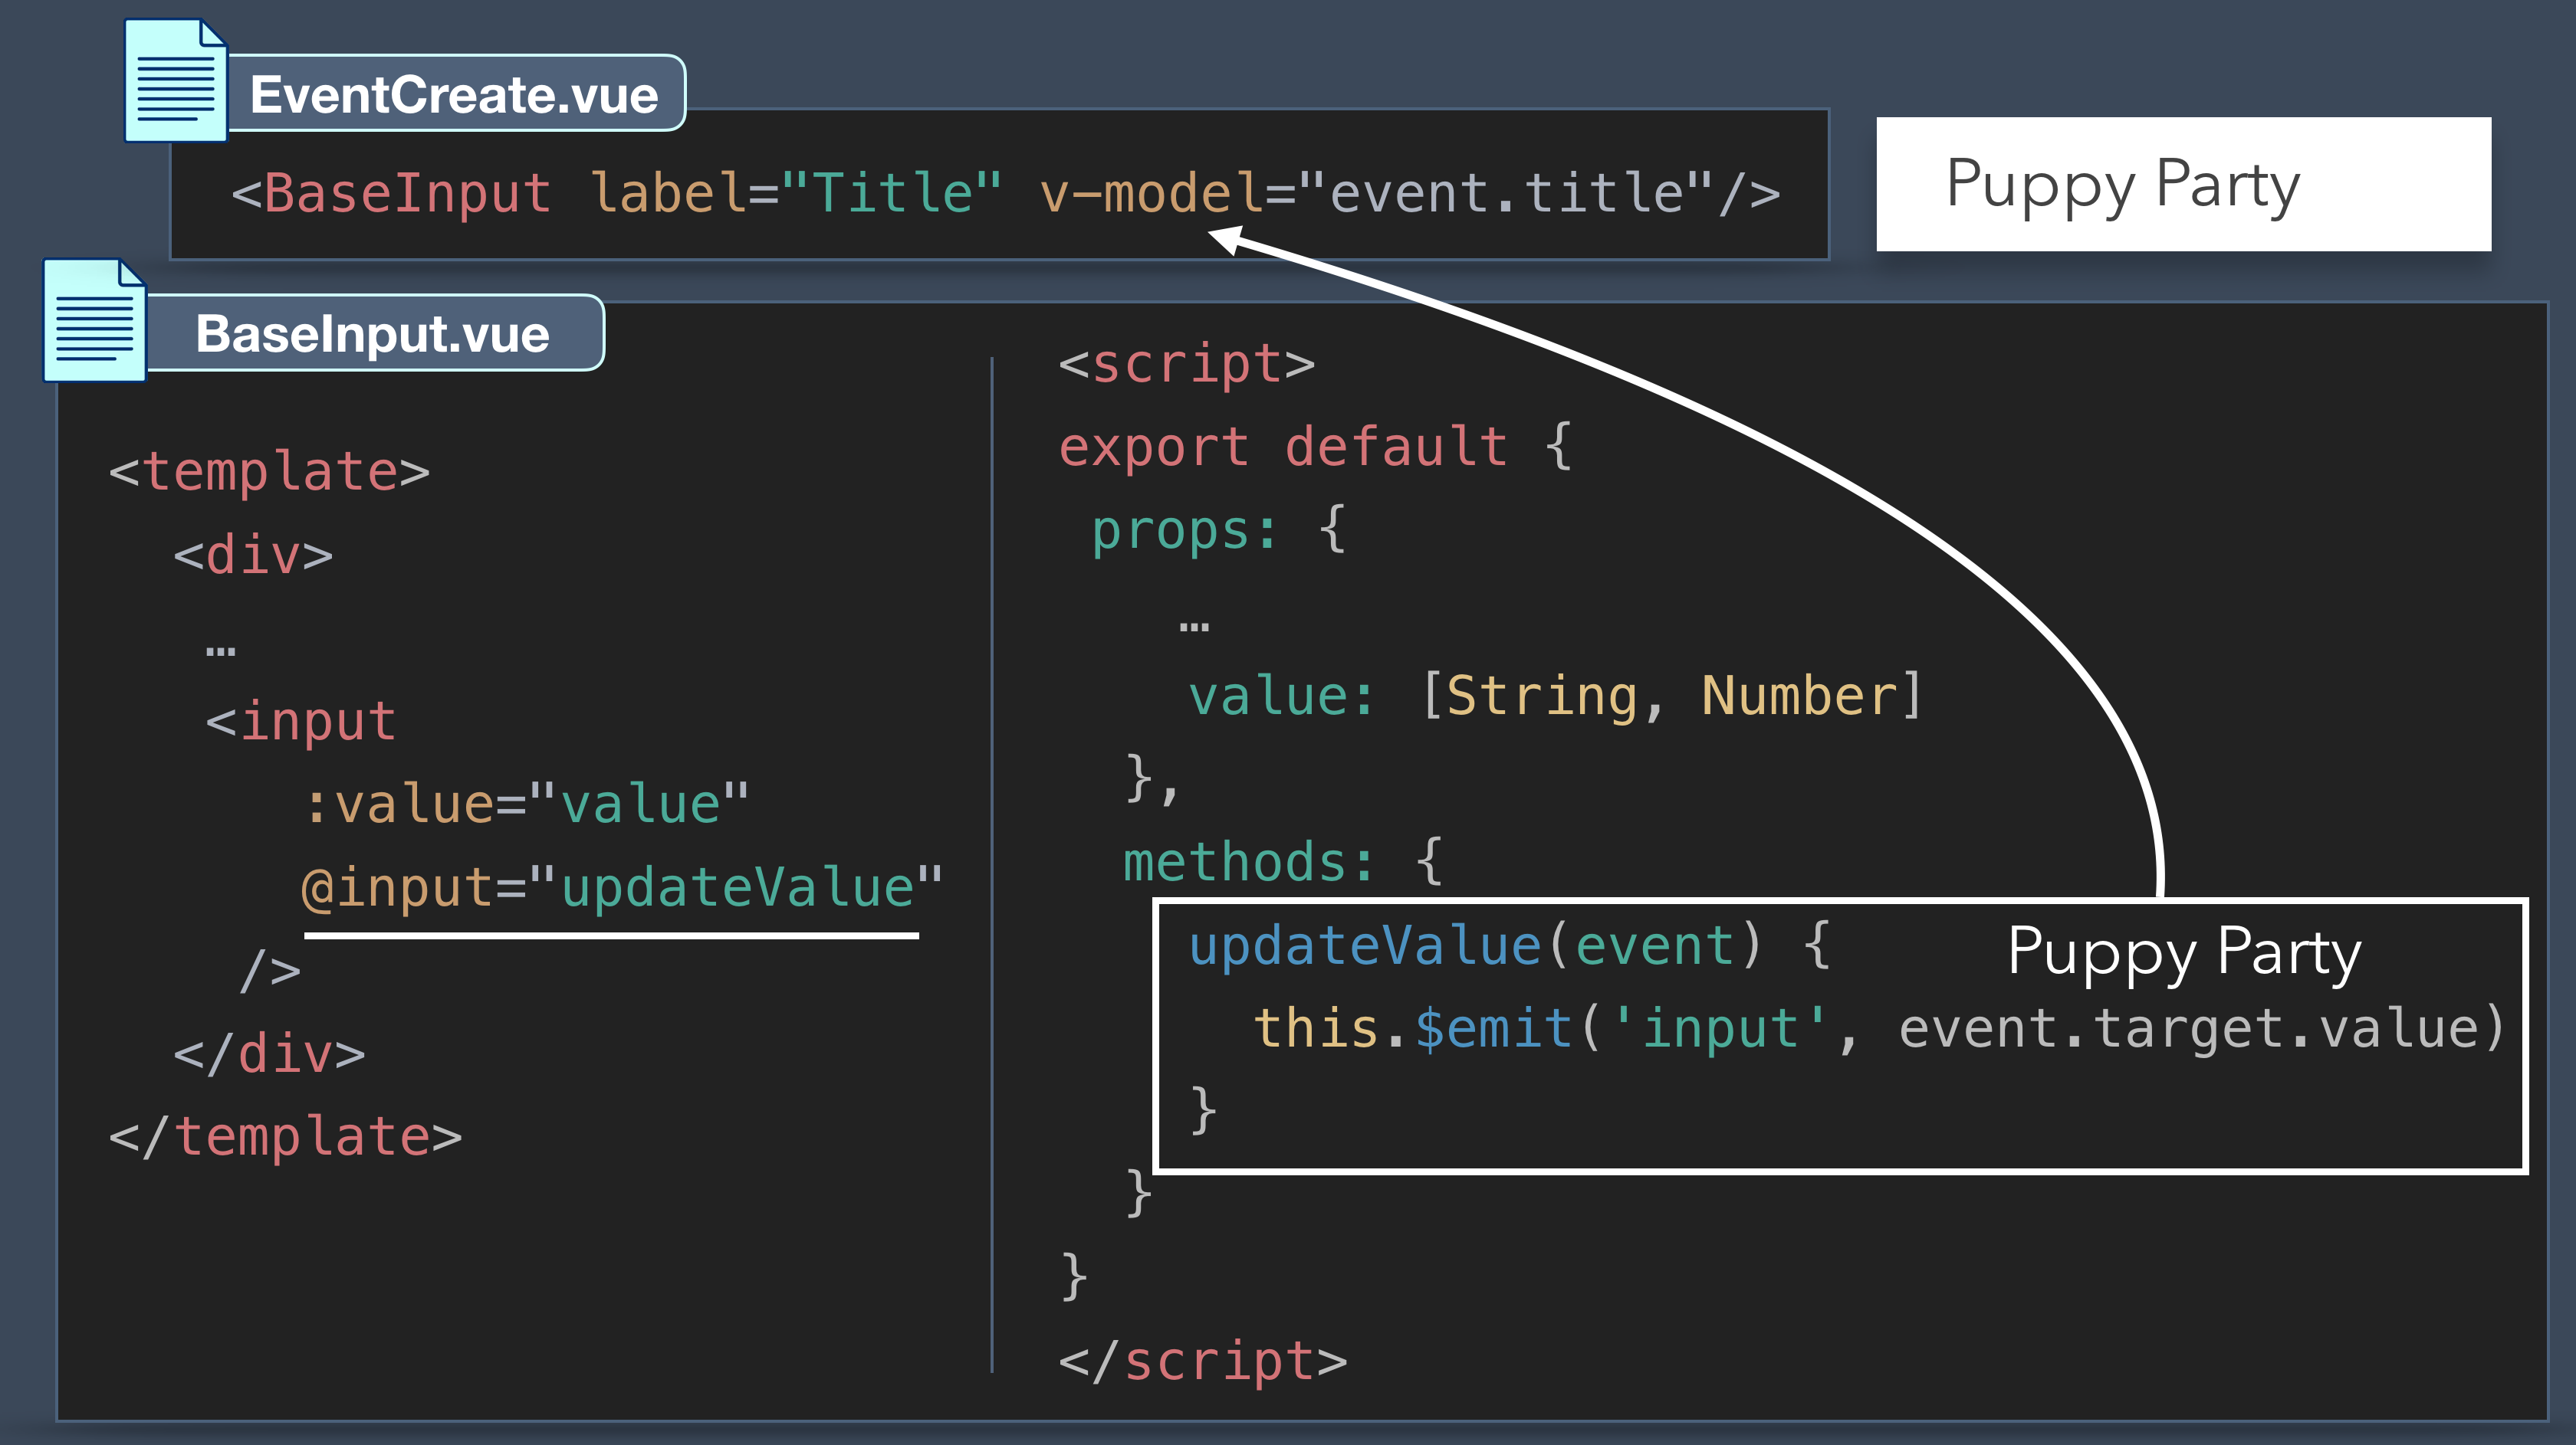2576x1445 pixels.
Task: Select the BaseInput.vue file tab label
Action: tap(372, 334)
